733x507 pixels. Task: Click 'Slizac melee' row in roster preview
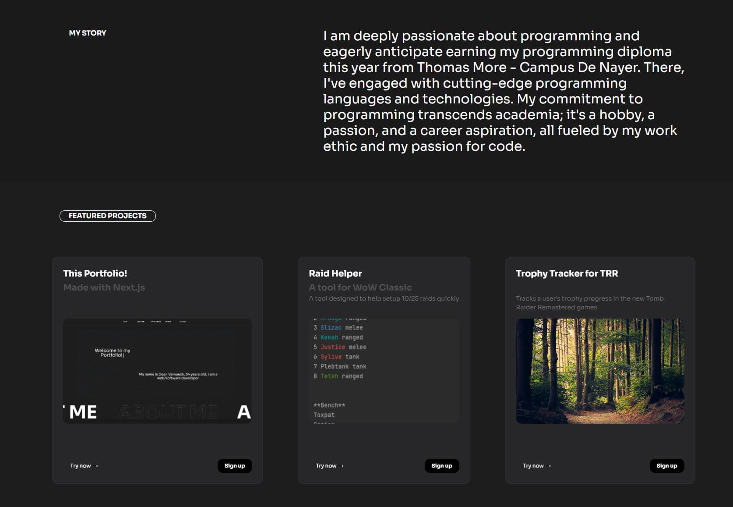[338, 328]
